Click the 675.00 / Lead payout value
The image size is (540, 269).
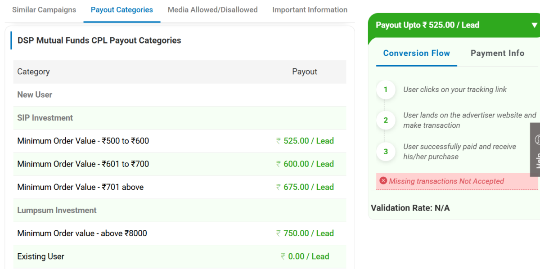pyautogui.click(x=308, y=187)
